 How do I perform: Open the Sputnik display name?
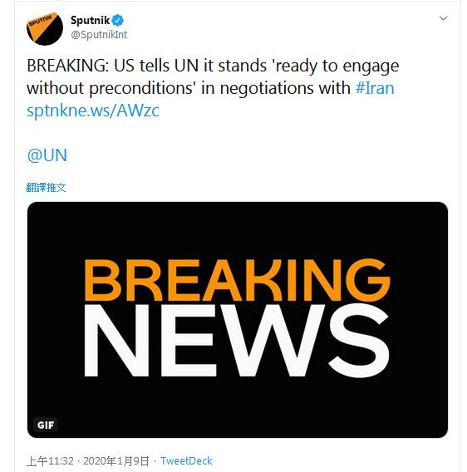[90, 20]
